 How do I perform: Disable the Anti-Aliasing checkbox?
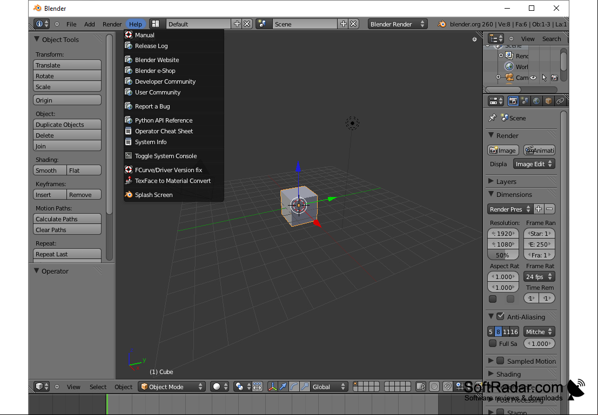(x=500, y=316)
